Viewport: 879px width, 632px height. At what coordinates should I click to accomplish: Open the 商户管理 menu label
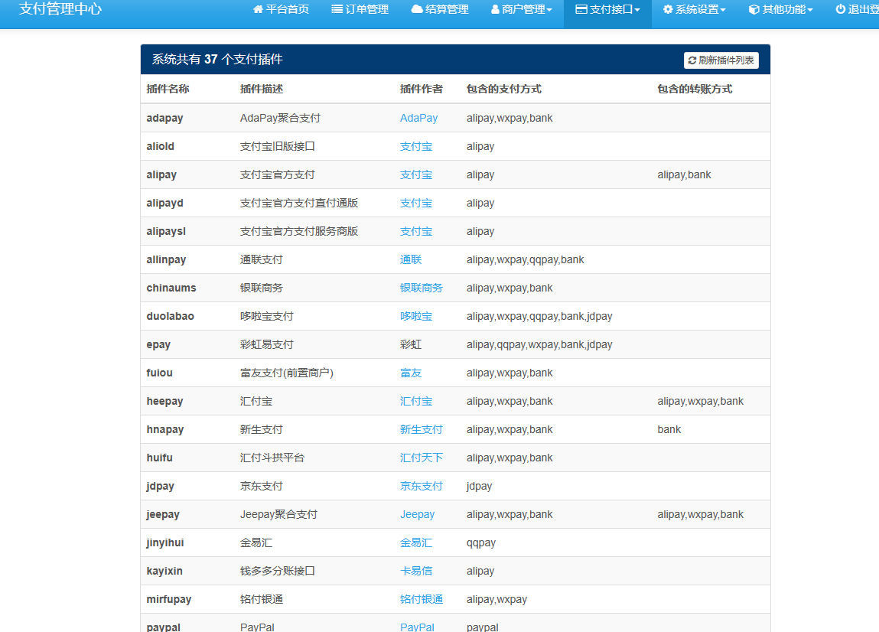click(523, 9)
